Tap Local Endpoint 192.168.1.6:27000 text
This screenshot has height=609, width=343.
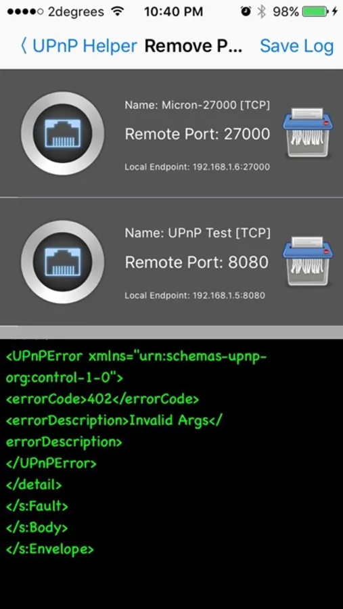point(198,167)
